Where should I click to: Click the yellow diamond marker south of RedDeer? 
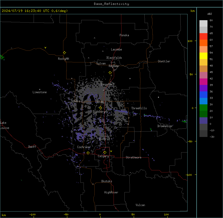pyautogui.click(x=110, y=73)
